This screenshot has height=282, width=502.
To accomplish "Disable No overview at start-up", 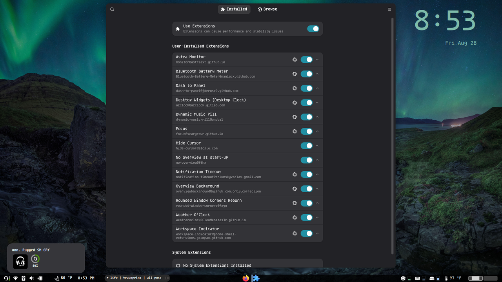I will click(307, 160).
